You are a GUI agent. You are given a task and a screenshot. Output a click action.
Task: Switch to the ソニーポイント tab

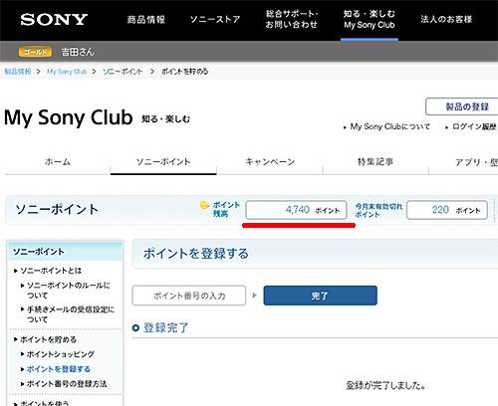pyautogui.click(x=163, y=162)
